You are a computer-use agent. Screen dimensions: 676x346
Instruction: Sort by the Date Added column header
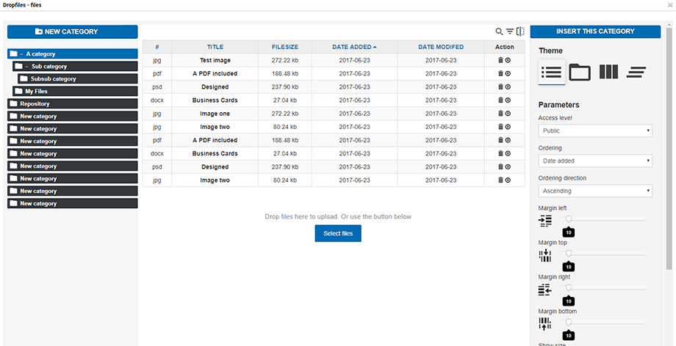[354, 47]
